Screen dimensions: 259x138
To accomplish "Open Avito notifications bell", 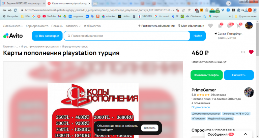I will point(220,26).
